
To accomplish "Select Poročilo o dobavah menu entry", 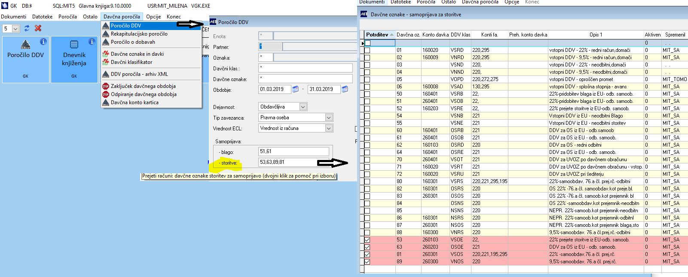I will (x=151, y=42).
